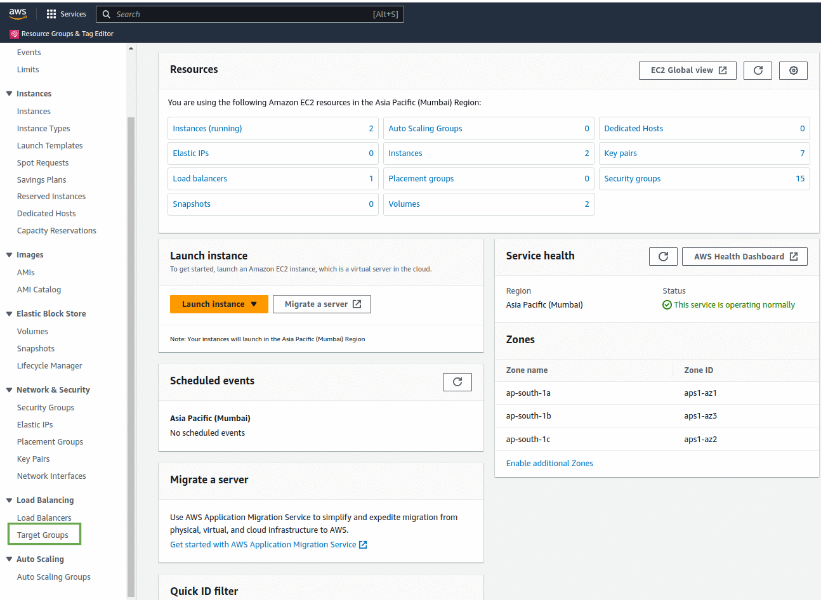The height and width of the screenshot is (600, 821).
Task: Open Snapshots in the sidebar
Action: click(x=36, y=348)
